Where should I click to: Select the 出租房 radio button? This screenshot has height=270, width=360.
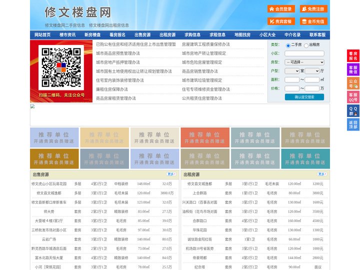click(306, 45)
